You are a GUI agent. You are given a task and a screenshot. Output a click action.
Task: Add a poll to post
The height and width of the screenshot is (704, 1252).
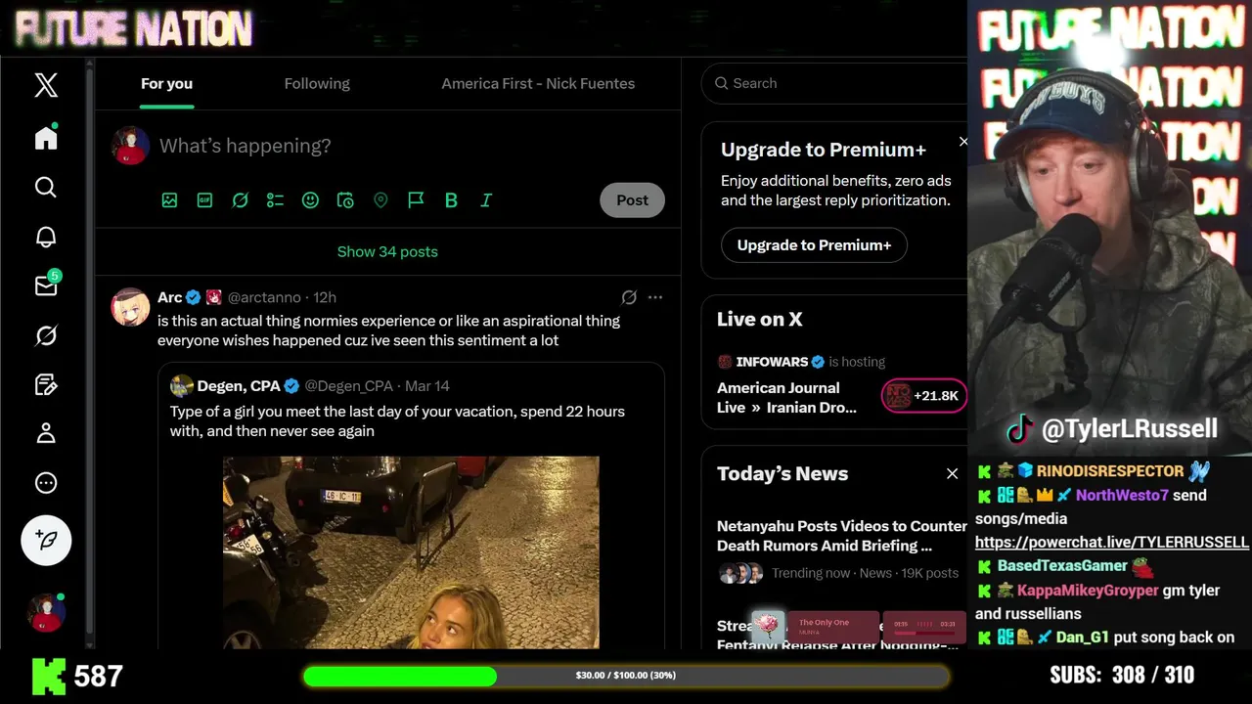(x=275, y=199)
